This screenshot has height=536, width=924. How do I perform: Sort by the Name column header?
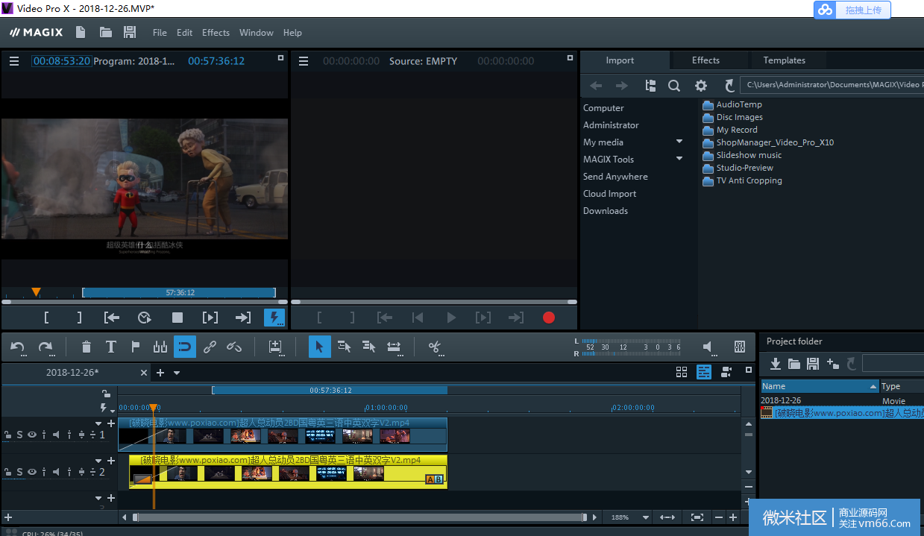point(820,386)
